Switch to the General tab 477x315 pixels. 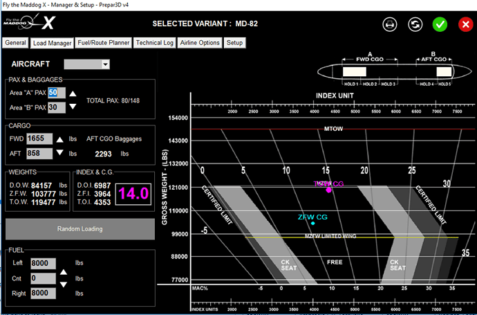16,43
